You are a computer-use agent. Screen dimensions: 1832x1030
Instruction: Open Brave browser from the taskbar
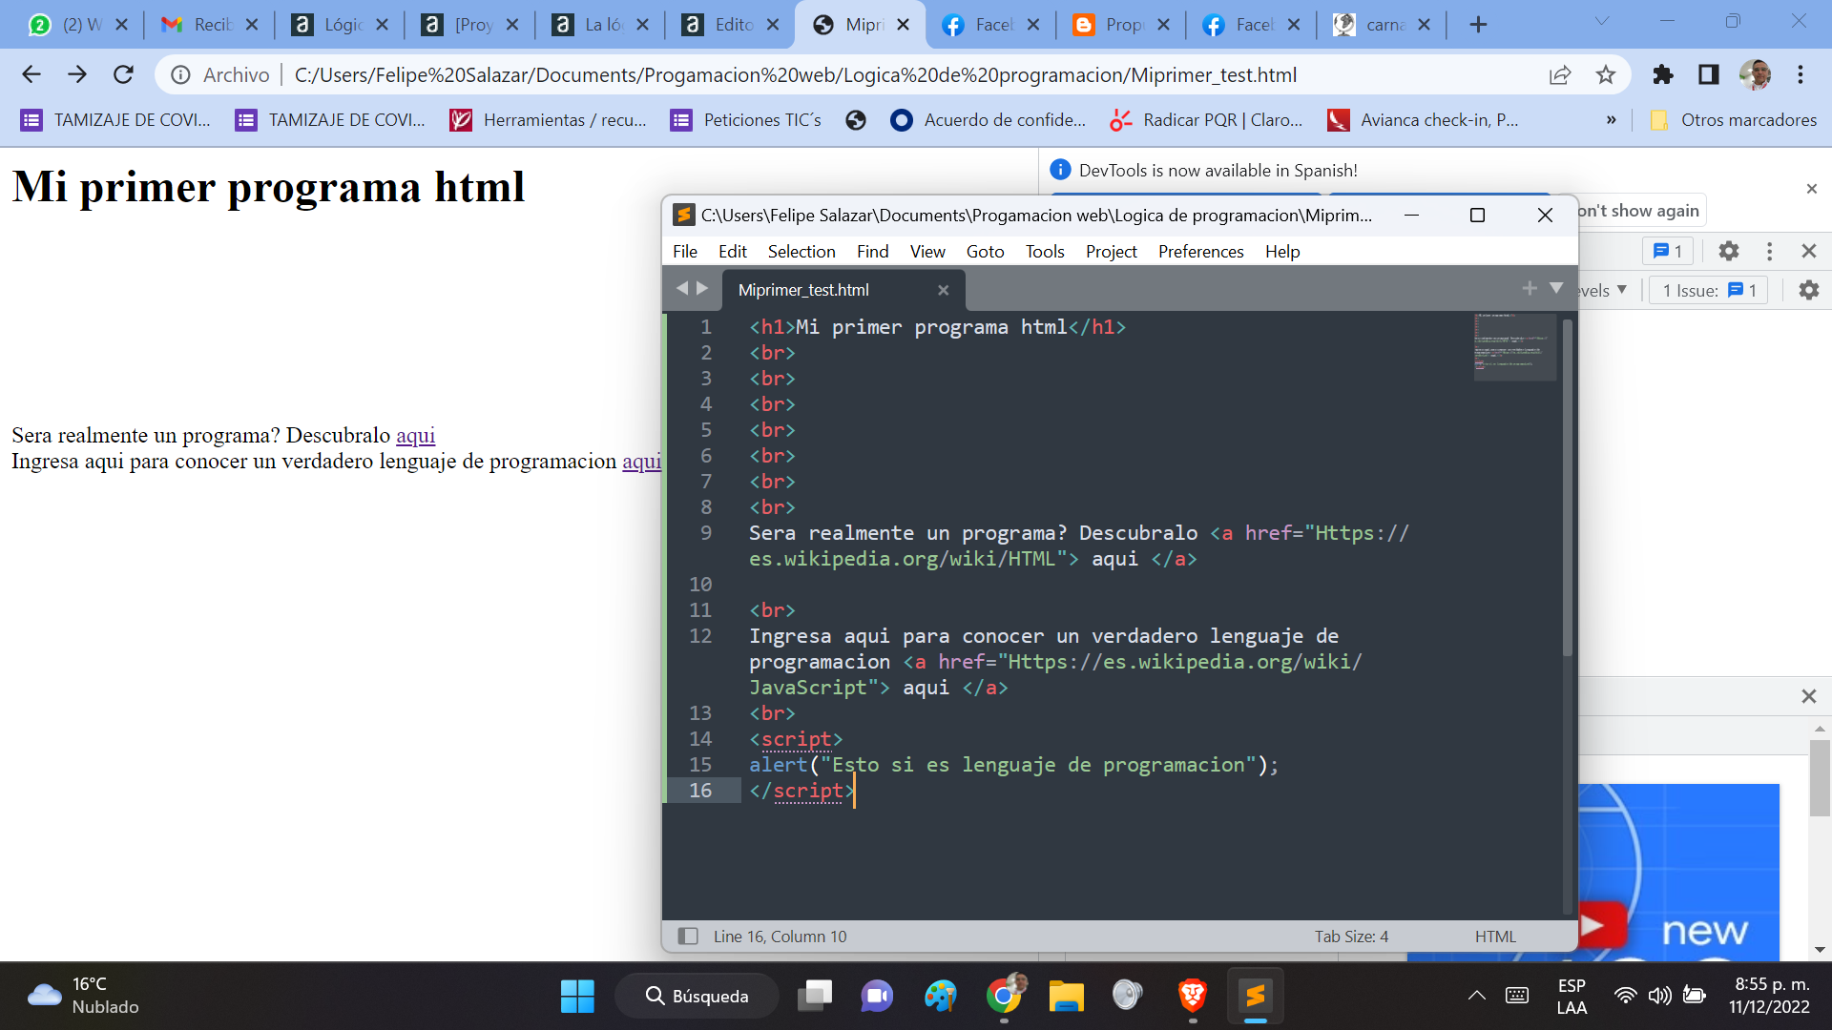1192,997
